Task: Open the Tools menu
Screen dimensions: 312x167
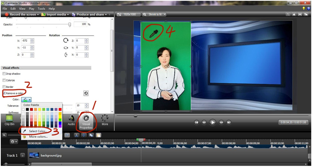Action: click(42, 9)
